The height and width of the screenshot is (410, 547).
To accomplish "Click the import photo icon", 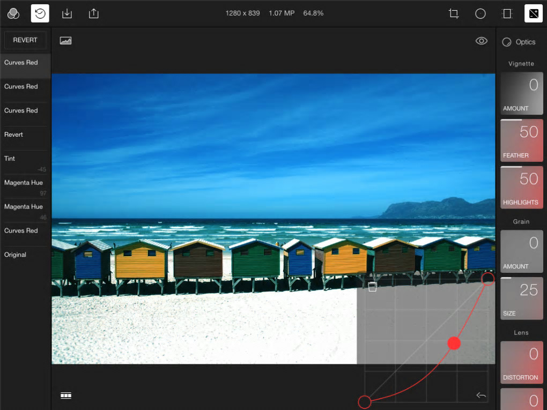I will click(67, 13).
